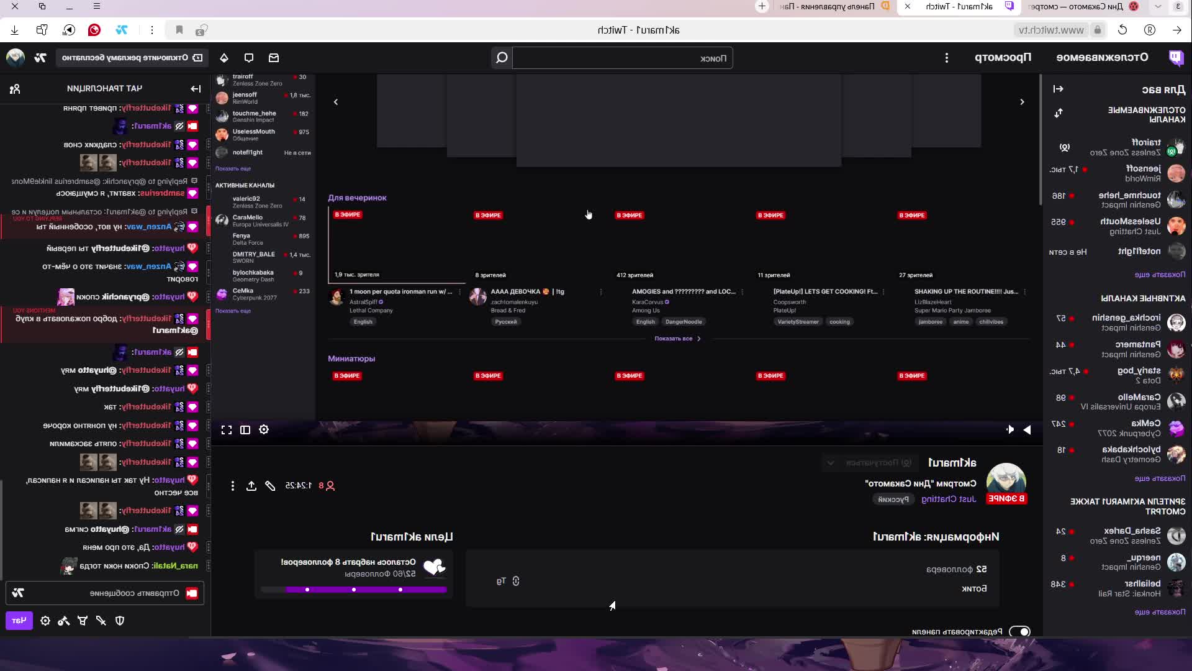Viewport: 1192px width, 671px height.
Task: Click the shield mode icon under chat
Action: [120, 621]
